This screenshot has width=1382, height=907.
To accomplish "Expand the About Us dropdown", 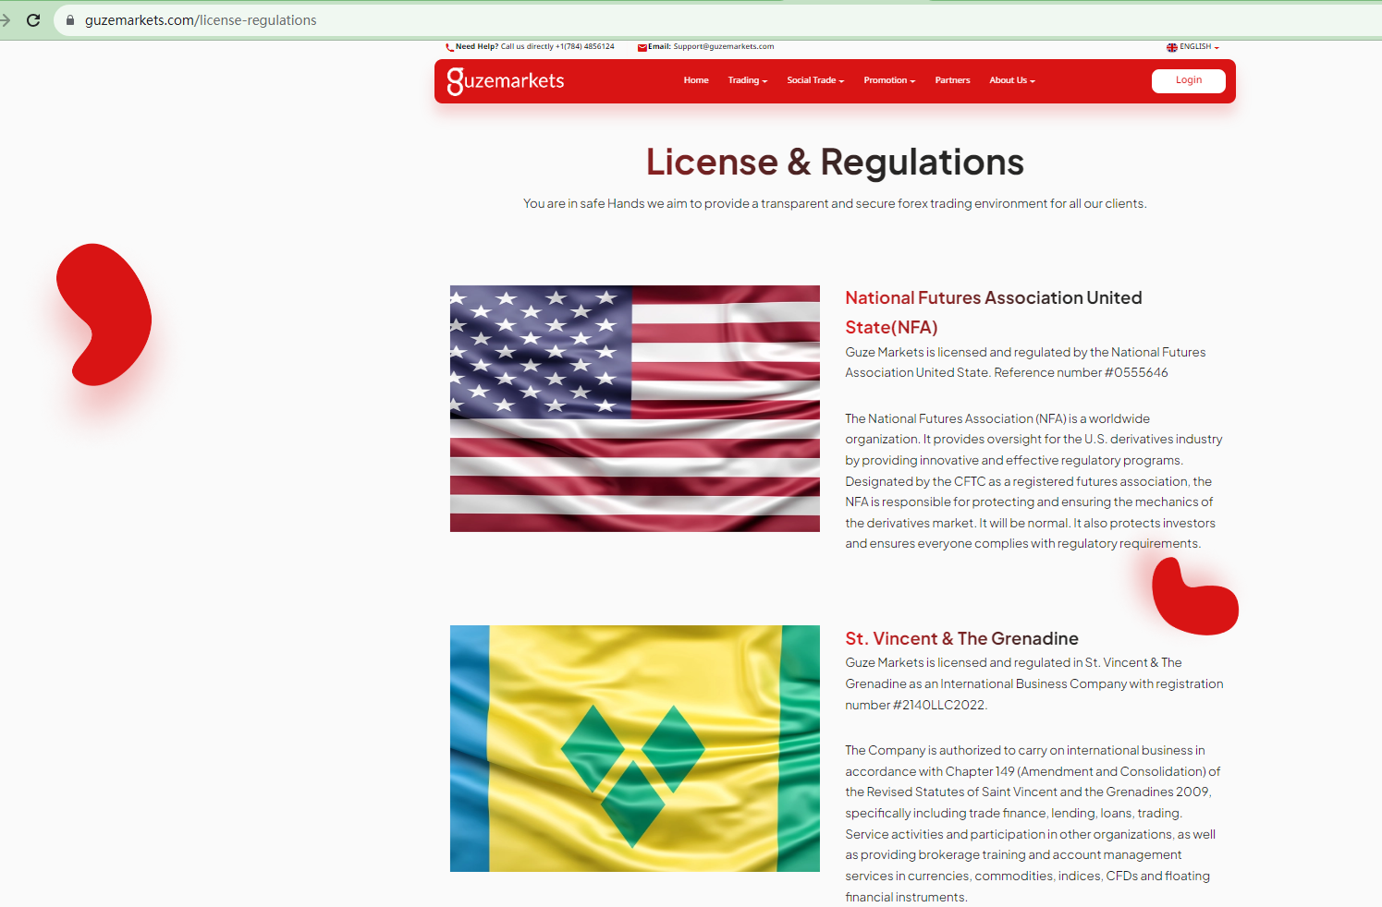I will 1012,80.
